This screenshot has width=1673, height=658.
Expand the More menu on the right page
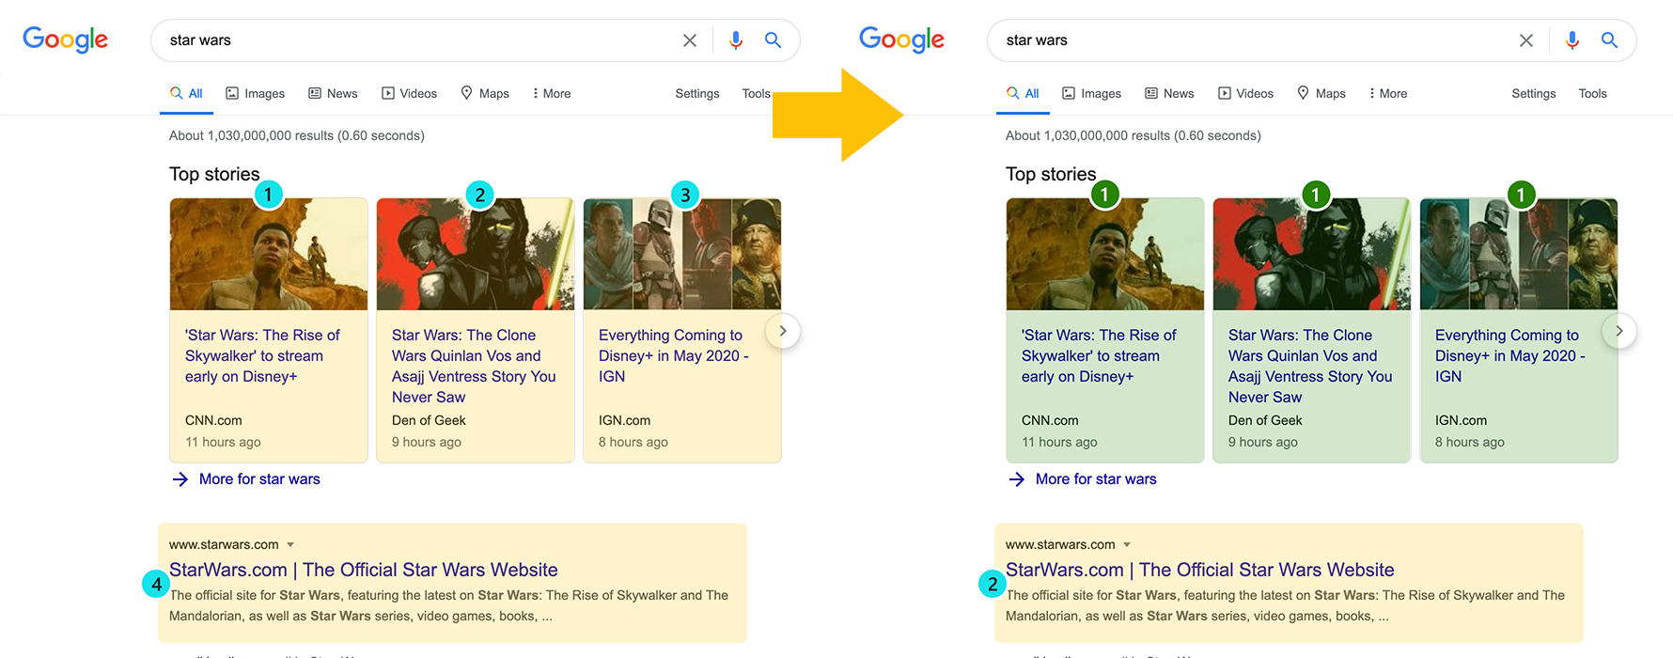[x=1388, y=93]
